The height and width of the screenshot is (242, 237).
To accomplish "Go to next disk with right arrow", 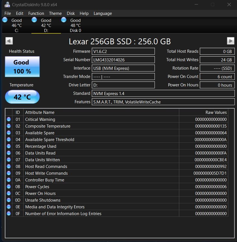I will (x=231, y=41).
